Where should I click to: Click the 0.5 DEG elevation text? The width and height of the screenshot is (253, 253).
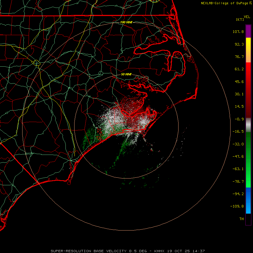[x=138, y=251]
